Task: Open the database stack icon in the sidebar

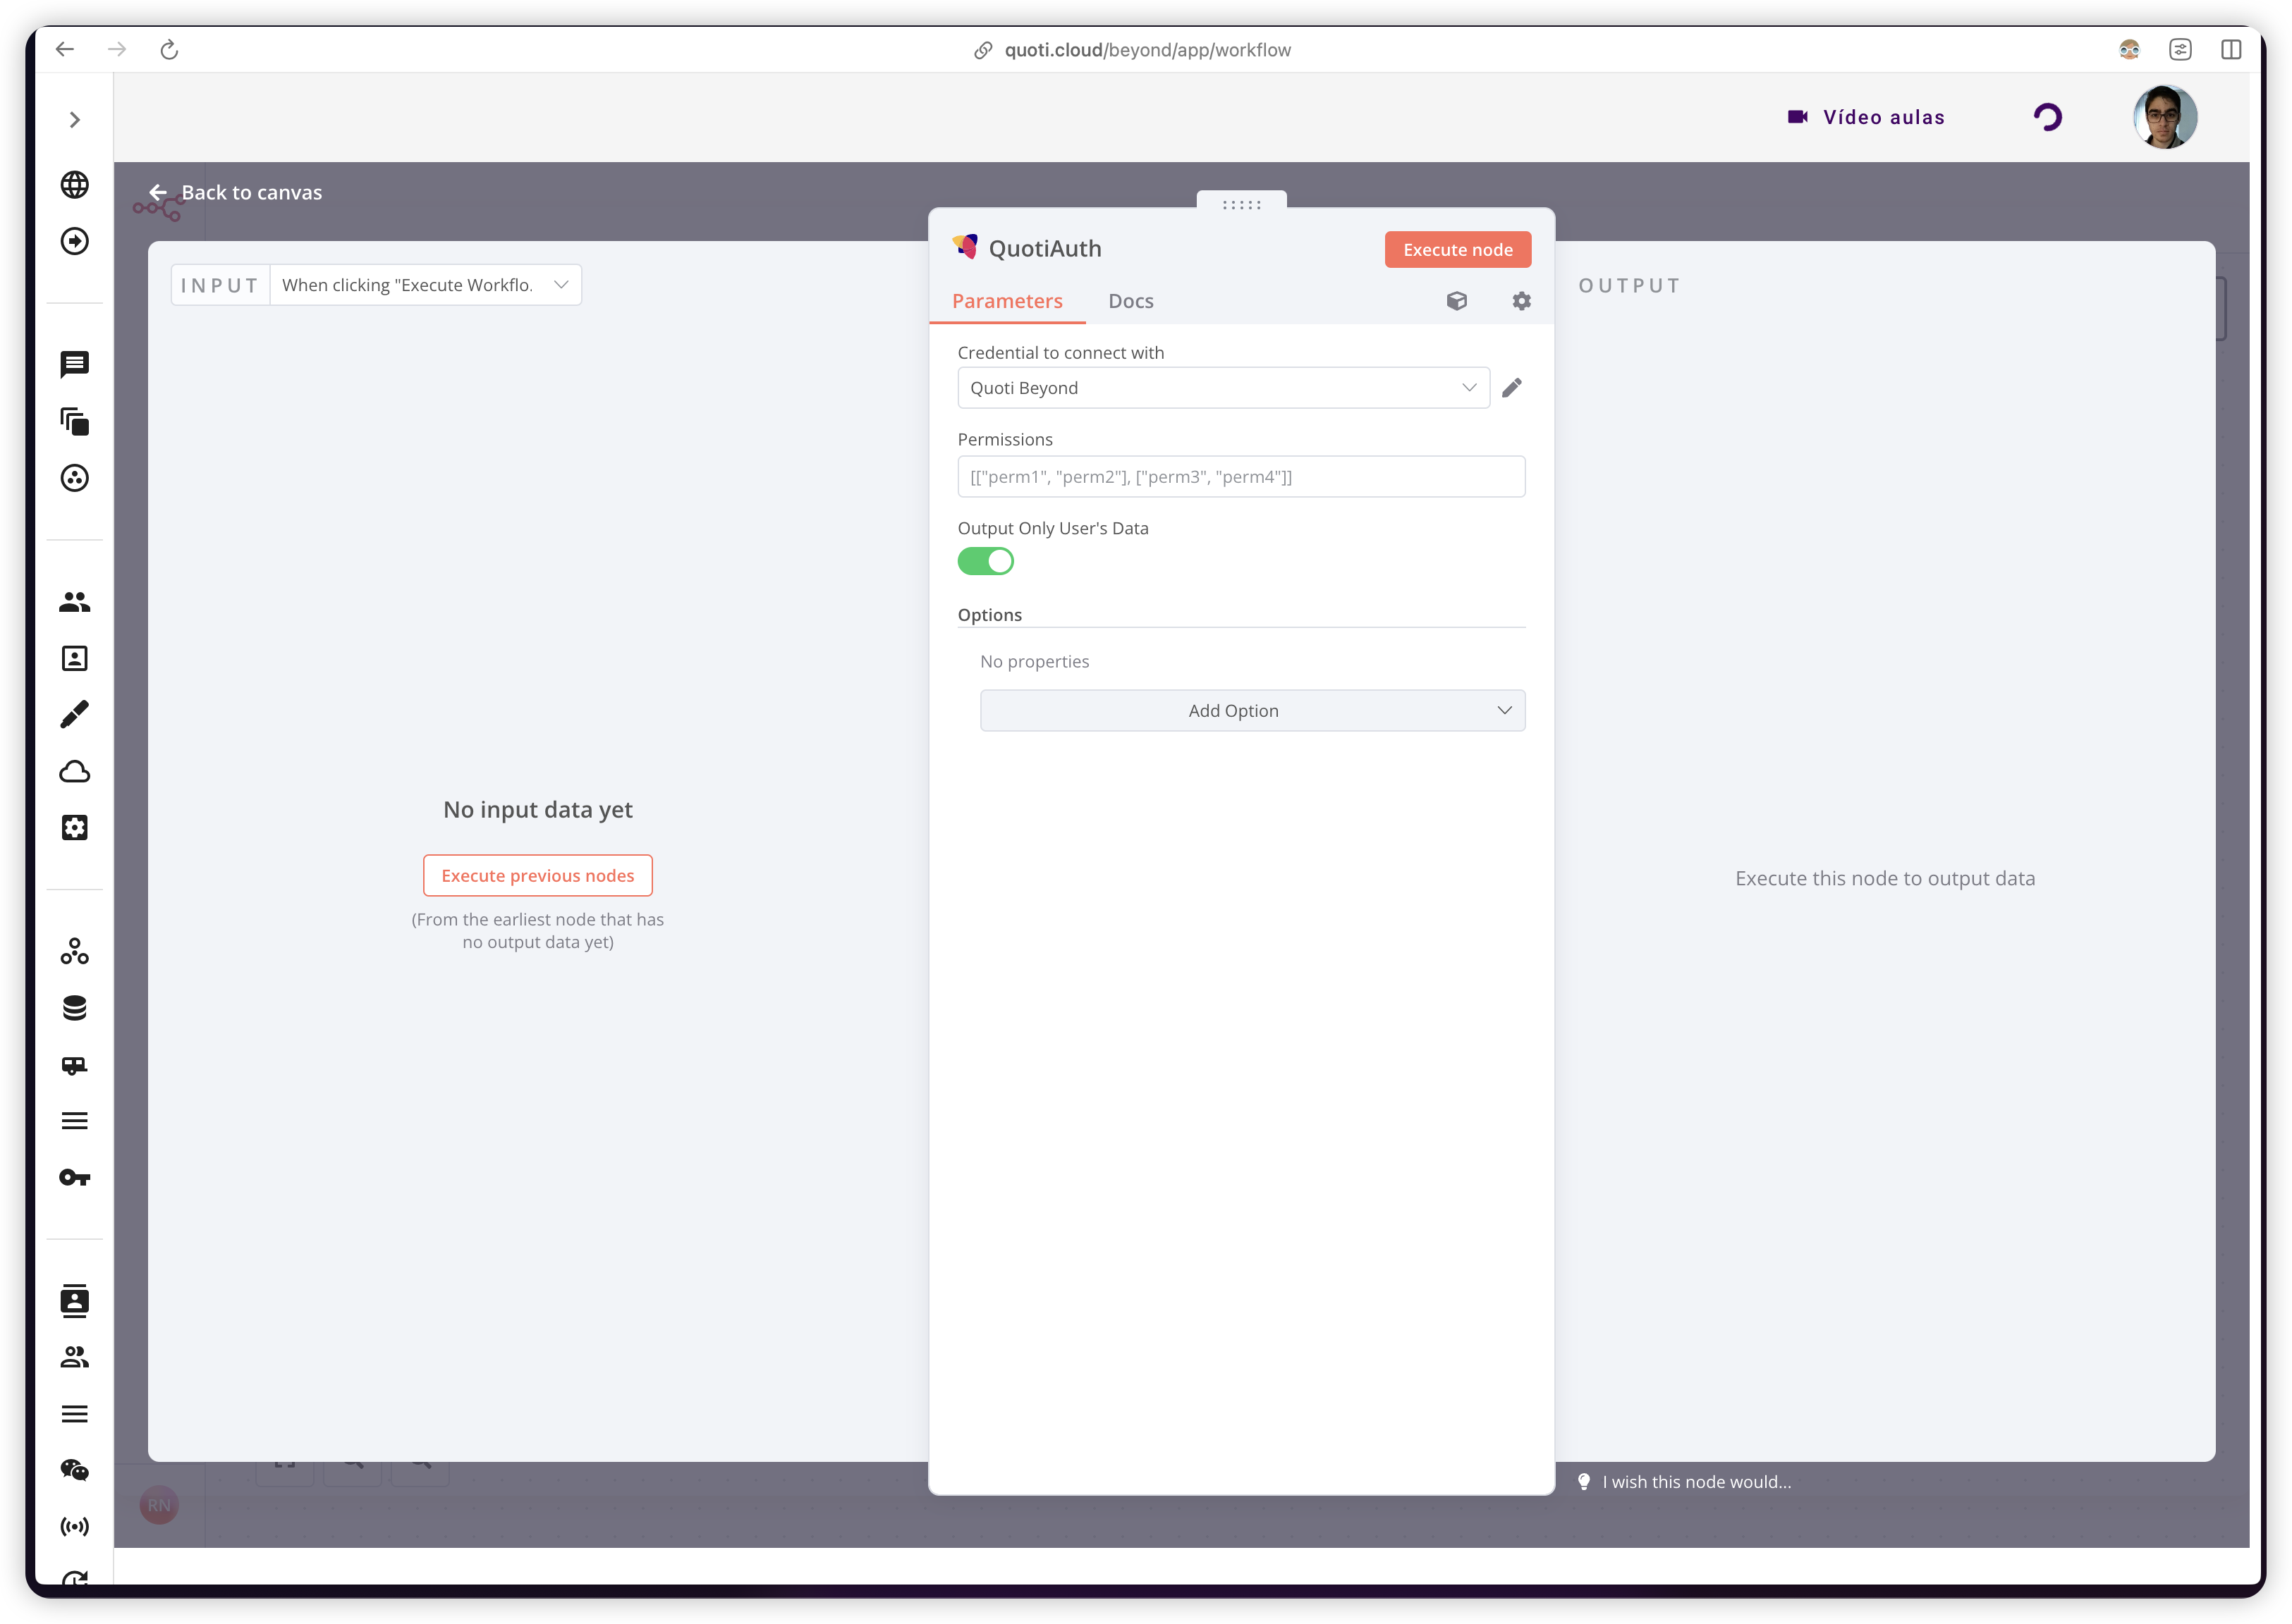Action: (75, 1008)
